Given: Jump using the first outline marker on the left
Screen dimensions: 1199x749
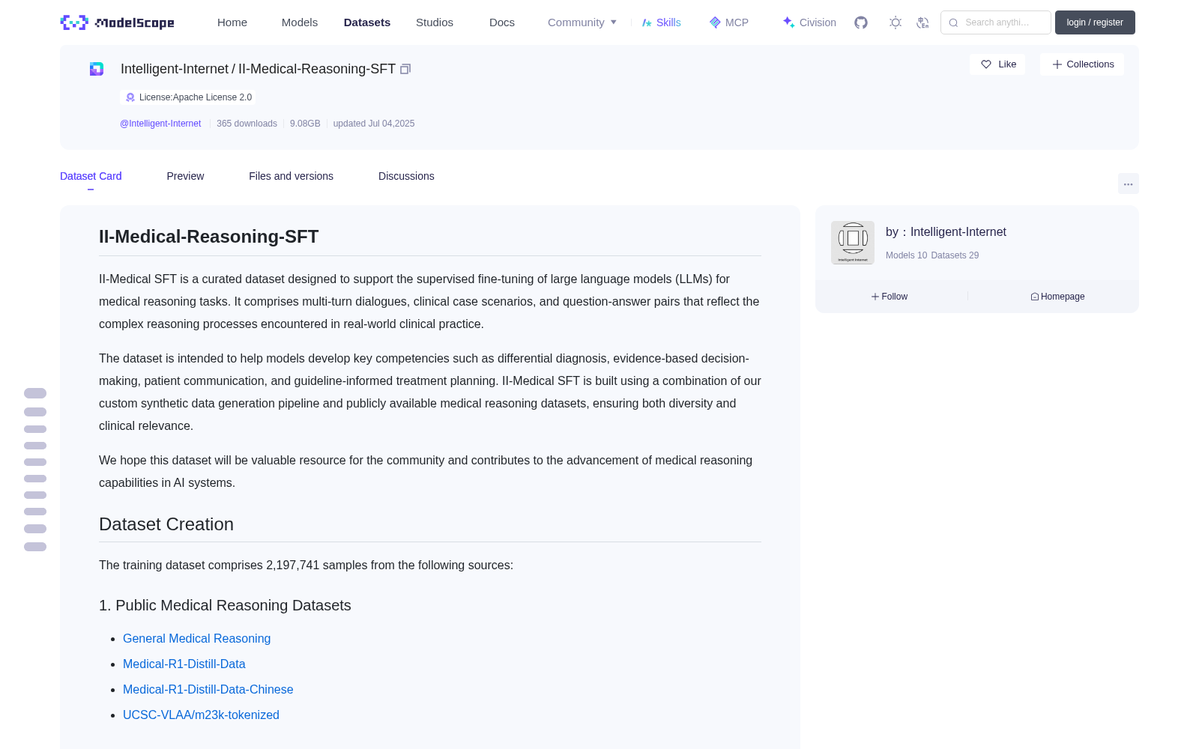Looking at the screenshot, I should 35,393.
